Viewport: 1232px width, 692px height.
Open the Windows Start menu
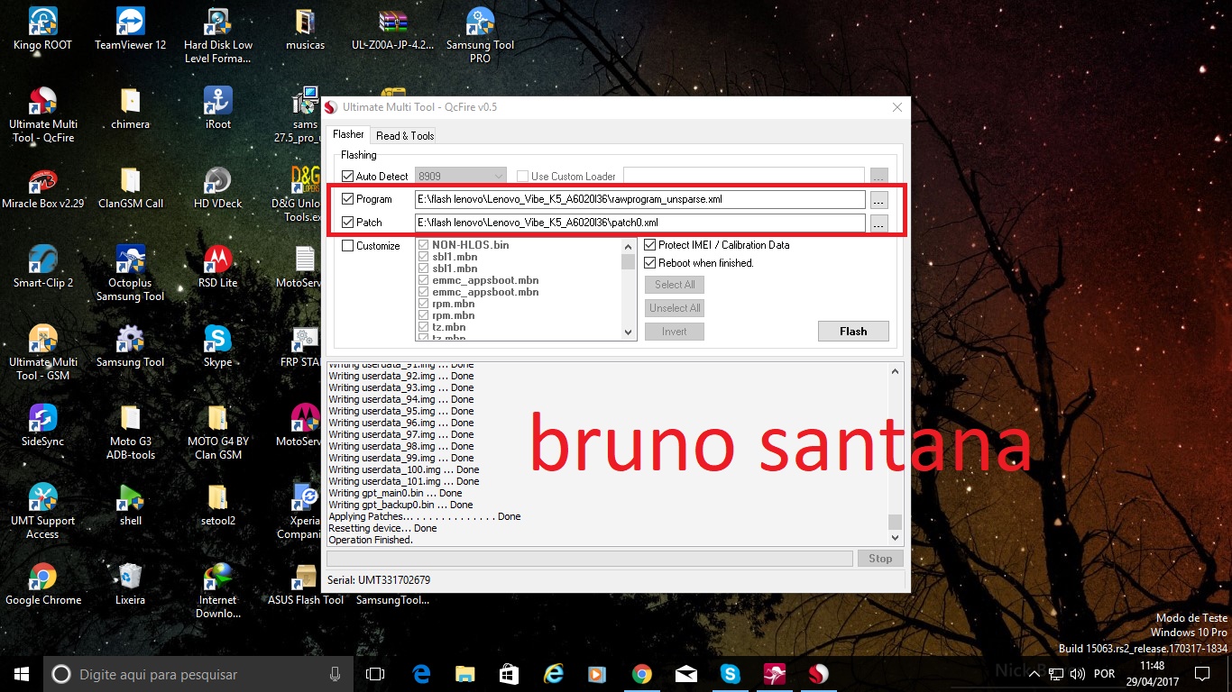22,674
